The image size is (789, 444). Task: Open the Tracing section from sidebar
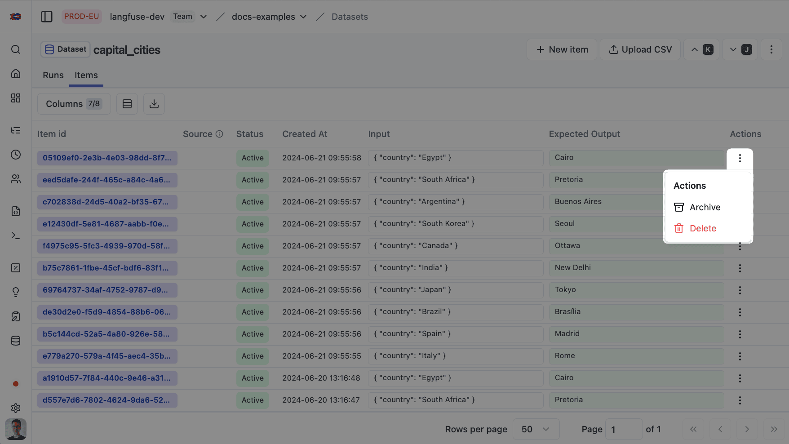click(x=16, y=130)
